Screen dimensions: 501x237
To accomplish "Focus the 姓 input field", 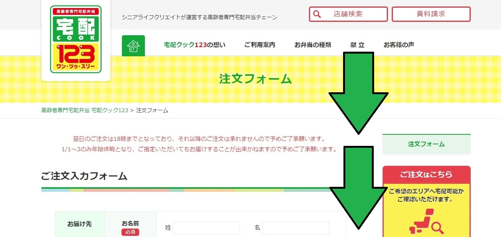I will 206,228.
